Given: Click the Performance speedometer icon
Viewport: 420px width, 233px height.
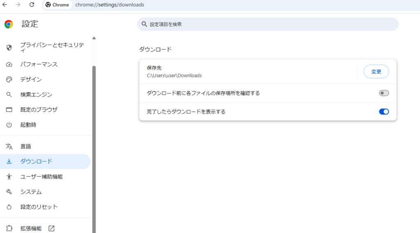Looking at the screenshot, I should 9,64.
